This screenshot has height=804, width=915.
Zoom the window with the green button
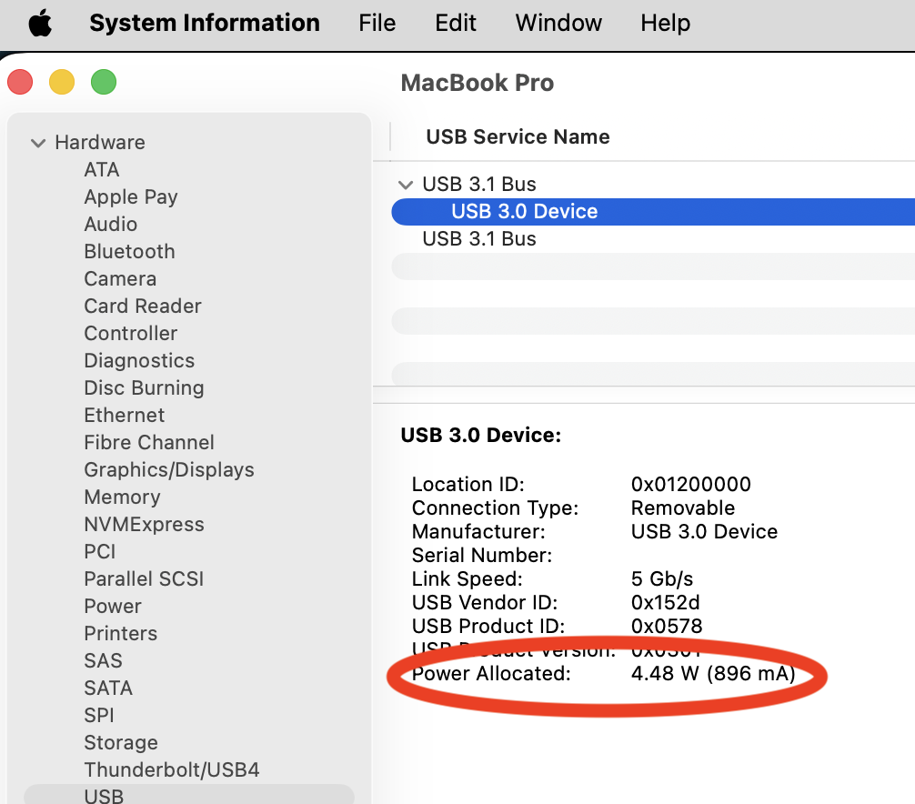click(104, 82)
